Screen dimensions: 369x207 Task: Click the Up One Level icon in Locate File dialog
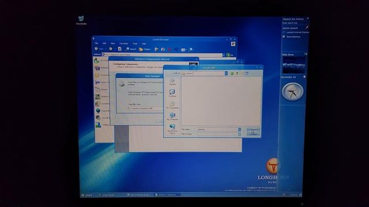point(237,74)
